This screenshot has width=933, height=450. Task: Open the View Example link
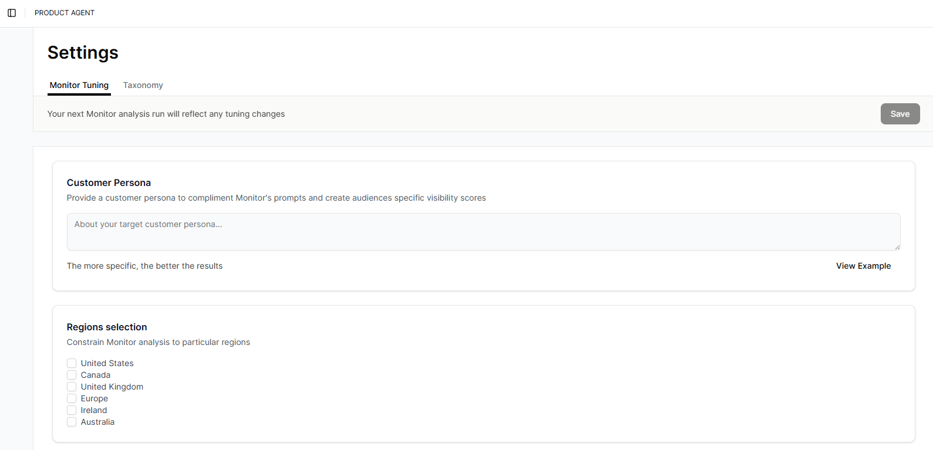863,266
